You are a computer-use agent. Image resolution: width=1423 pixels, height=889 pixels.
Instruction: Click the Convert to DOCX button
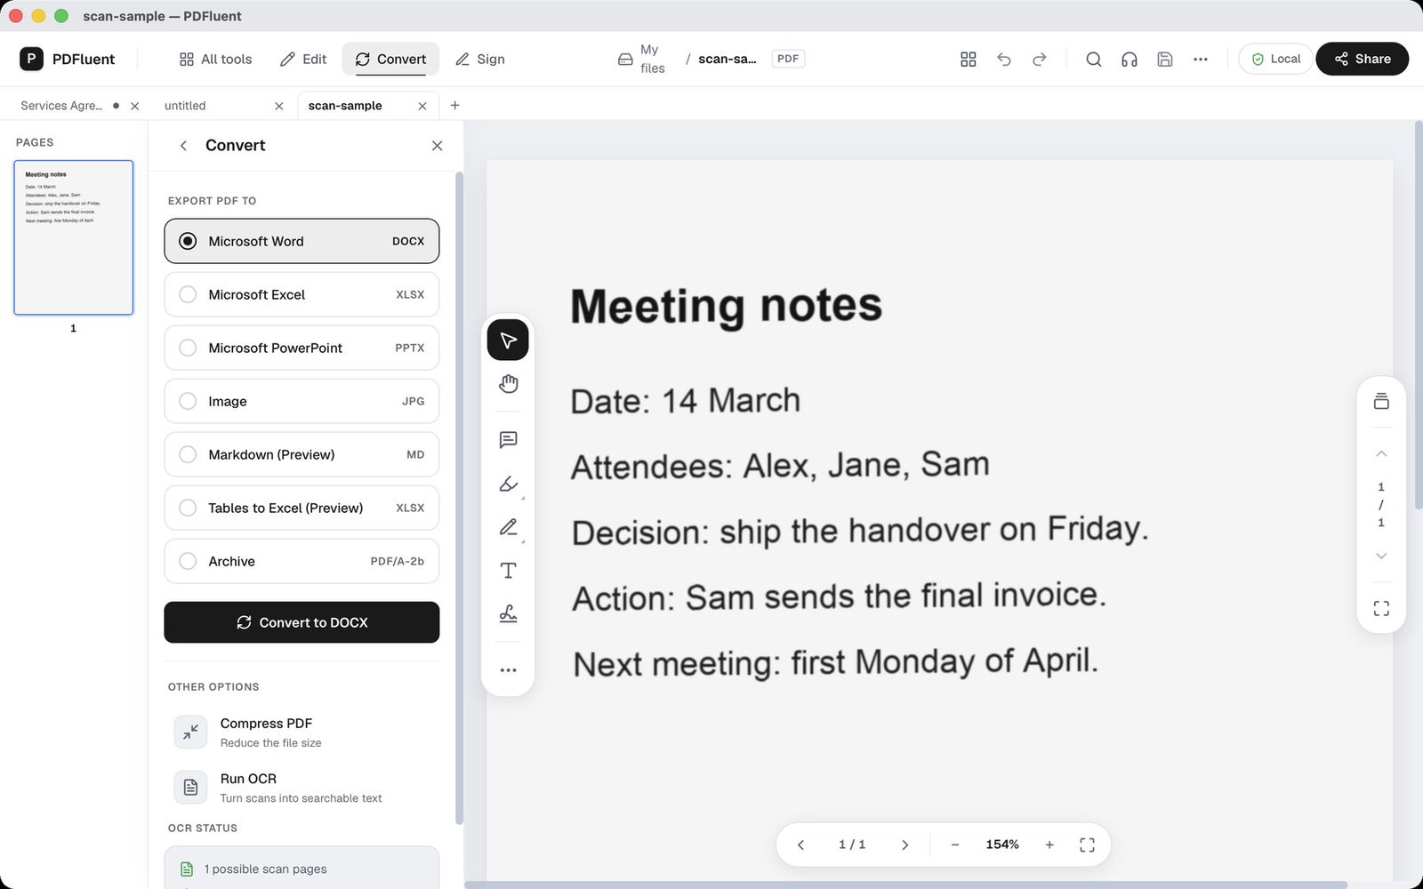pos(301,622)
